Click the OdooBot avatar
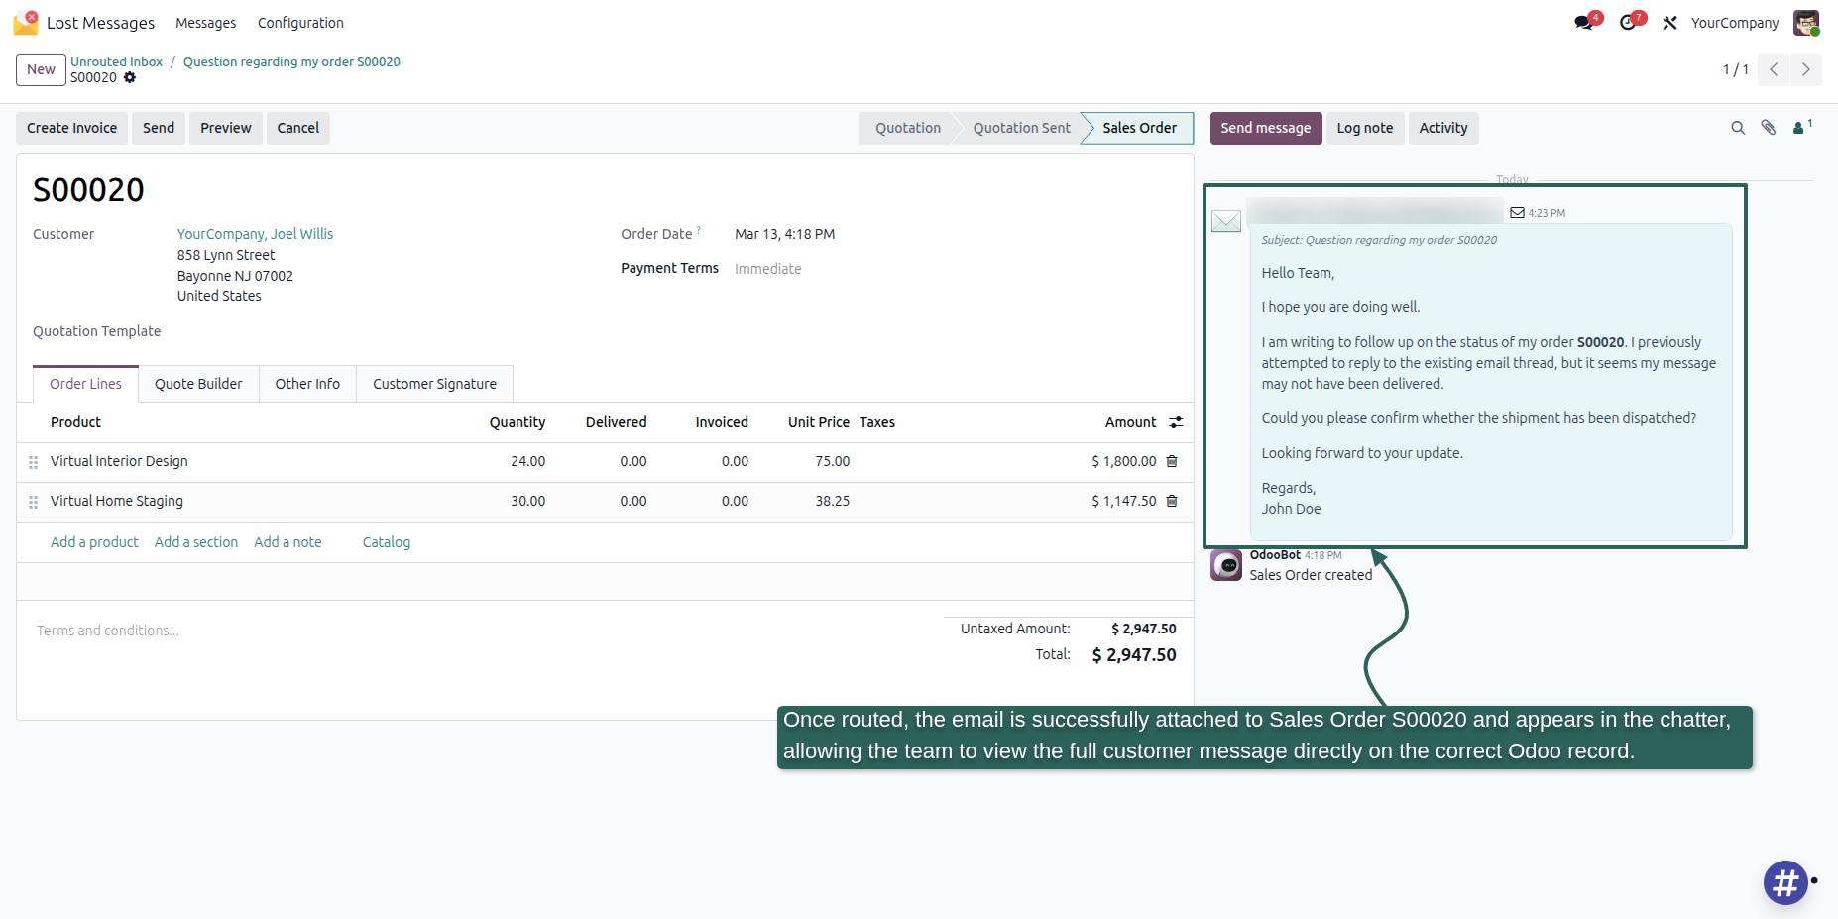Screen dimensions: 1838x919 click(1226, 565)
